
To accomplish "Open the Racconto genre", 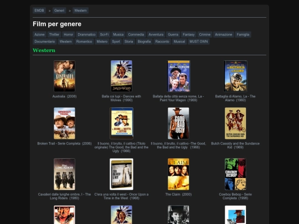I will tap(162, 41).
